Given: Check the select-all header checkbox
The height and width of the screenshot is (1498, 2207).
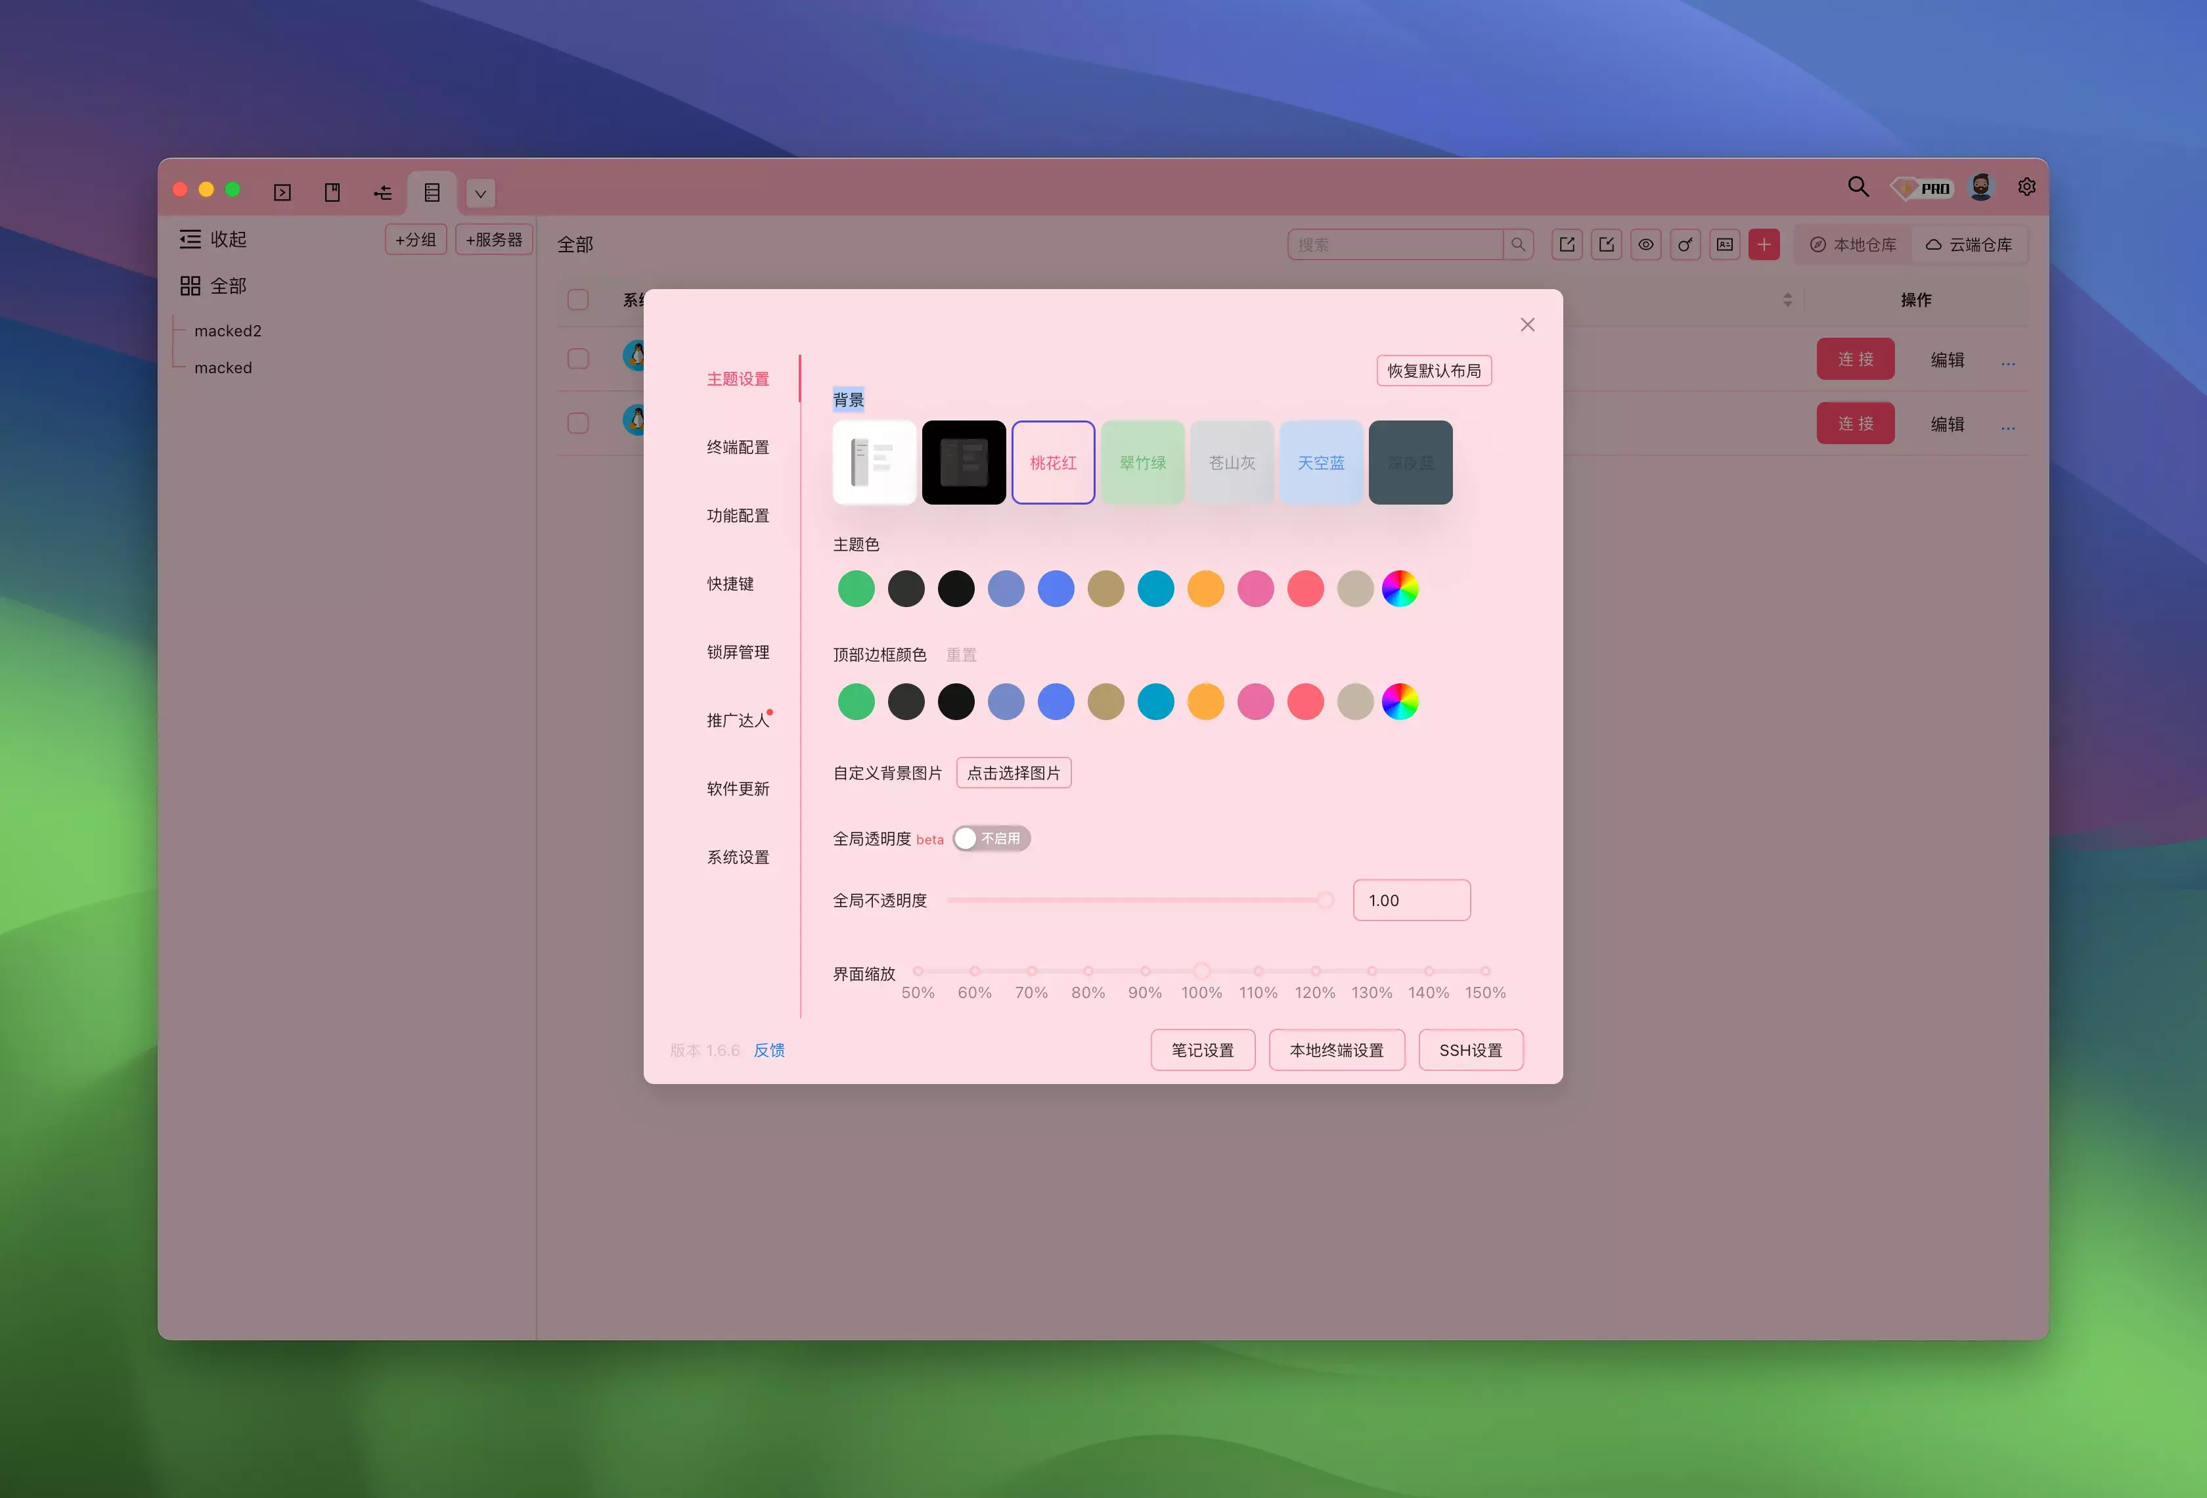Looking at the screenshot, I should click(x=578, y=300).
